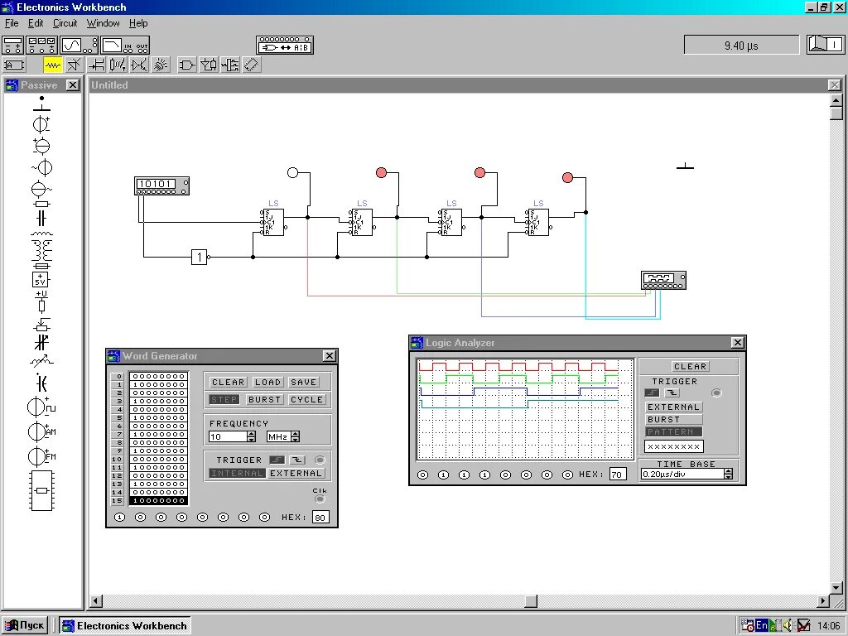This screenshot has height=636, width=848.
Task: Open the custom subcircuit bin labeled A
Action: [13, 65]
